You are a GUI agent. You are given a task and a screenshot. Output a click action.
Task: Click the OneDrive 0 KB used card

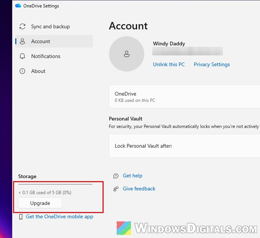click(184, 96)
